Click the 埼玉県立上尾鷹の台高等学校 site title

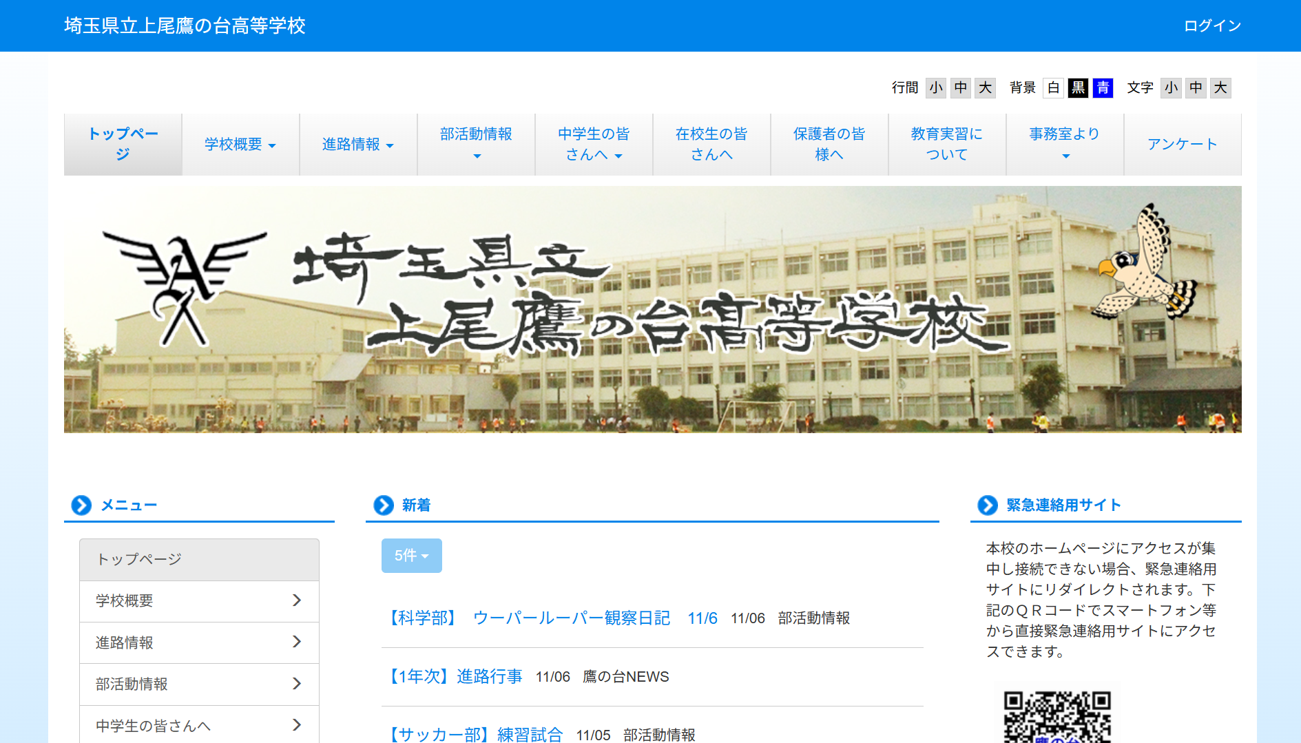[185, 26]
